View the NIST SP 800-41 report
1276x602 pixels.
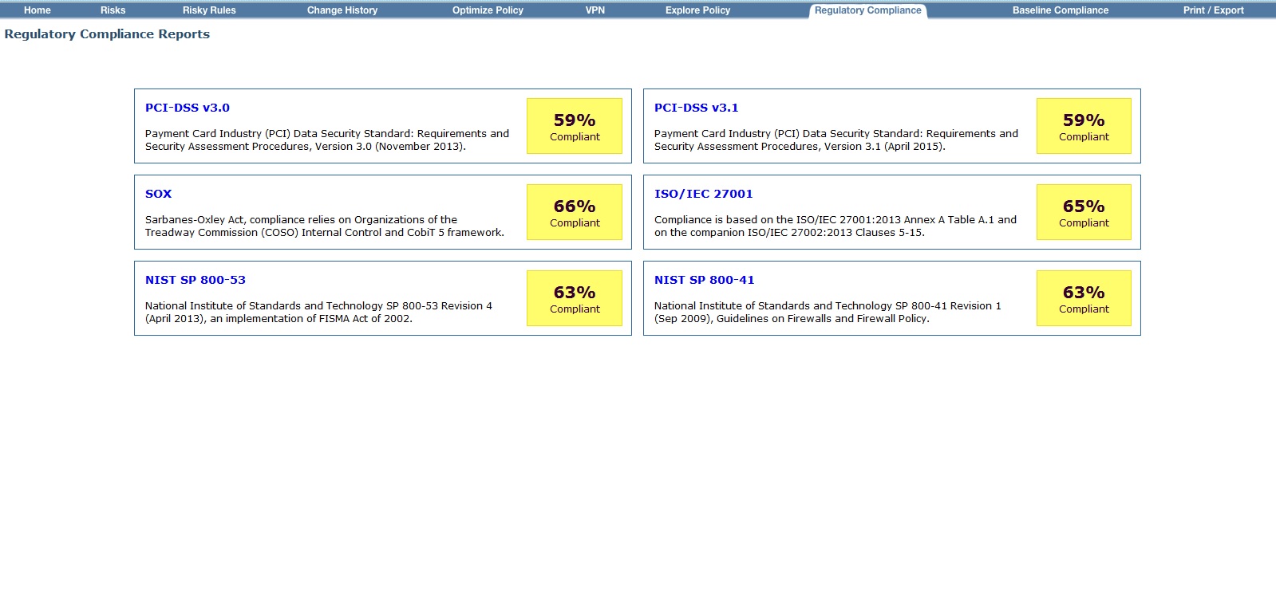704,280
